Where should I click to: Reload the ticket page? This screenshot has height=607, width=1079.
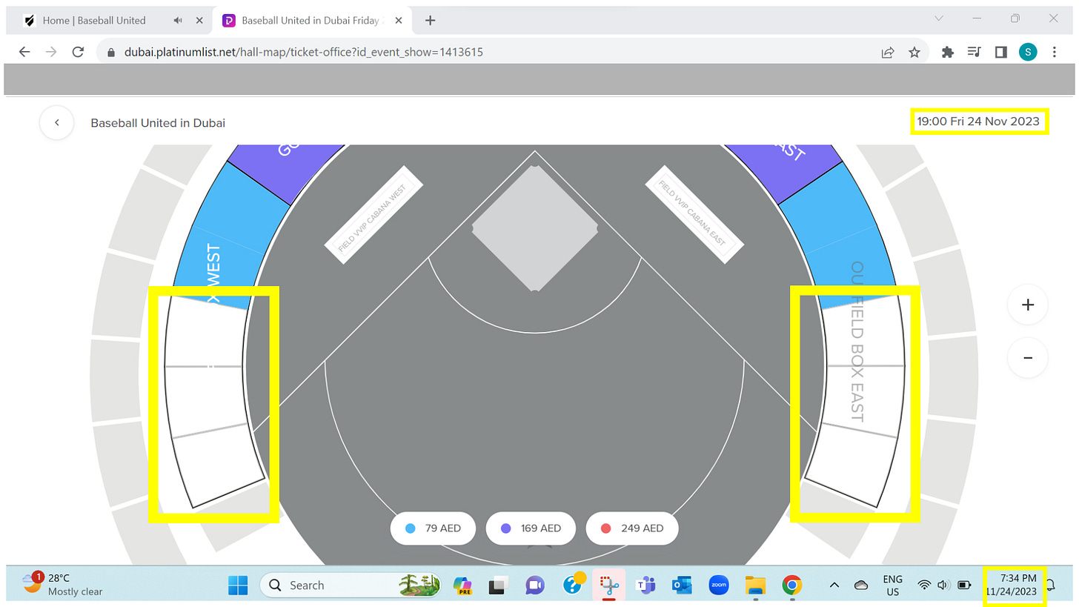[78, 52]
